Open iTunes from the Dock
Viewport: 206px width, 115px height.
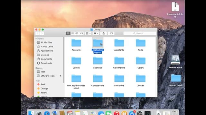click(117, 113)
